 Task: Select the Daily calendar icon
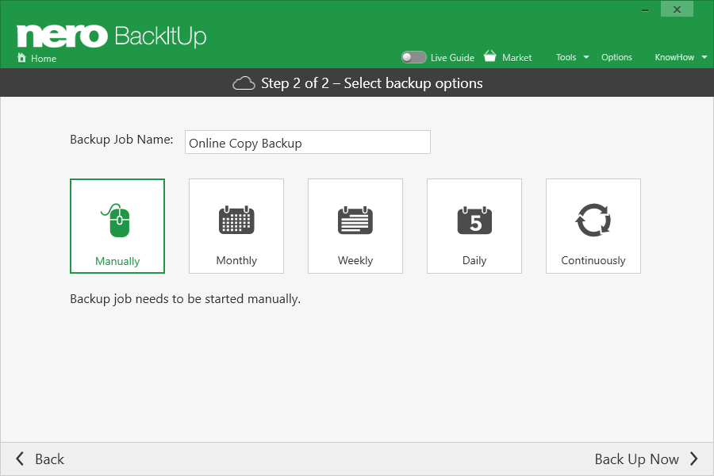click(x=474, y=221)
